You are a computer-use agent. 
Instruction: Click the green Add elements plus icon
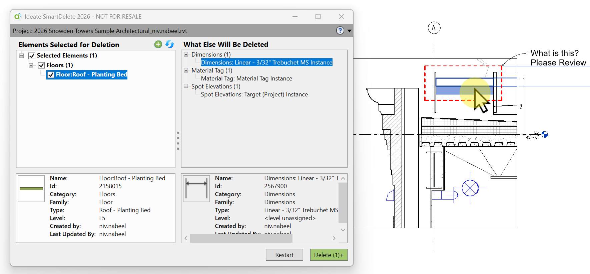point(158,44)
